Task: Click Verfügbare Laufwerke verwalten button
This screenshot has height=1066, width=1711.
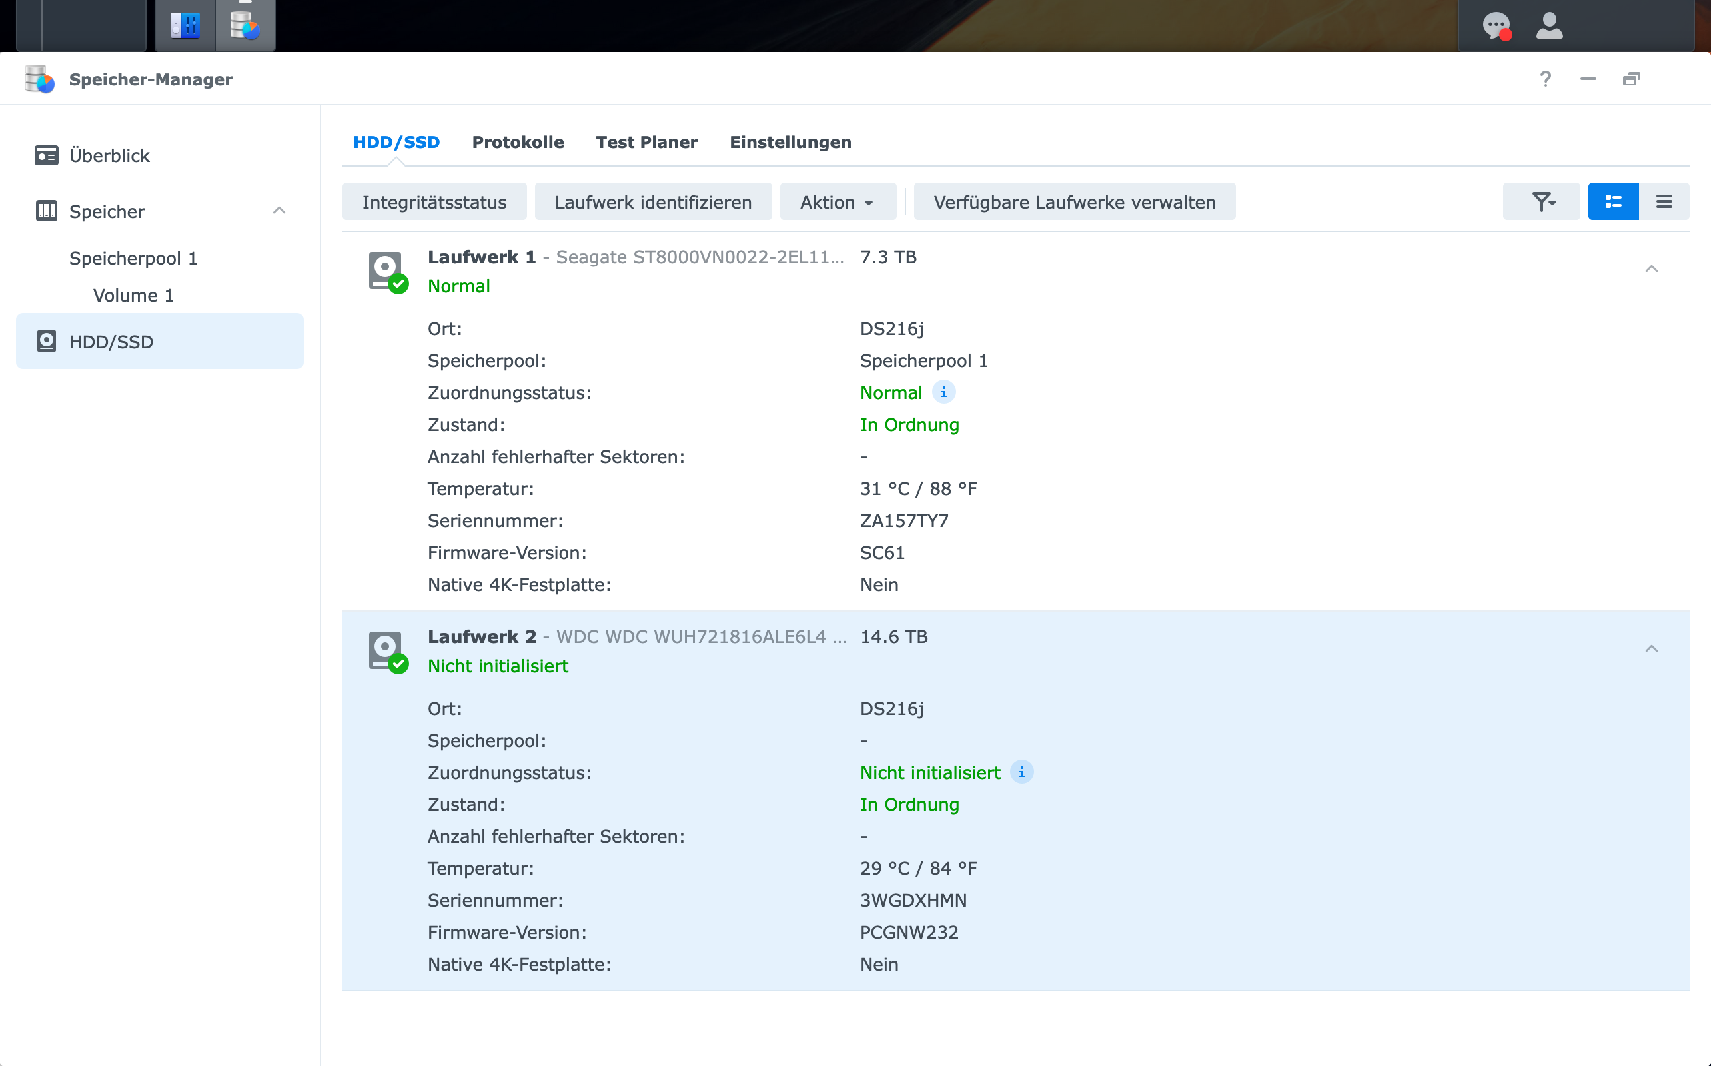Action: [1075, 202]
